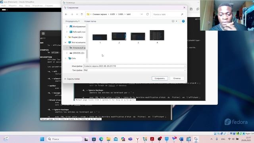Click the Отмена button

click(x=177, y=78)
